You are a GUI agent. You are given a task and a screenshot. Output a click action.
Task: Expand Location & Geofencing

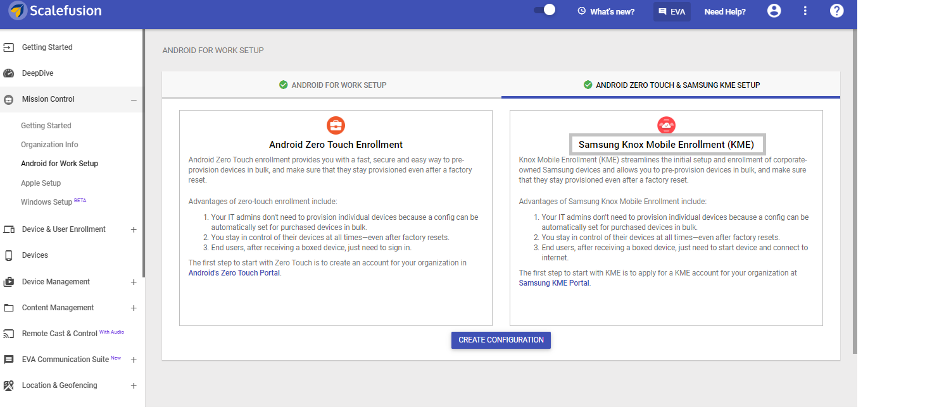pyautogui.click(x=134, y=385)
